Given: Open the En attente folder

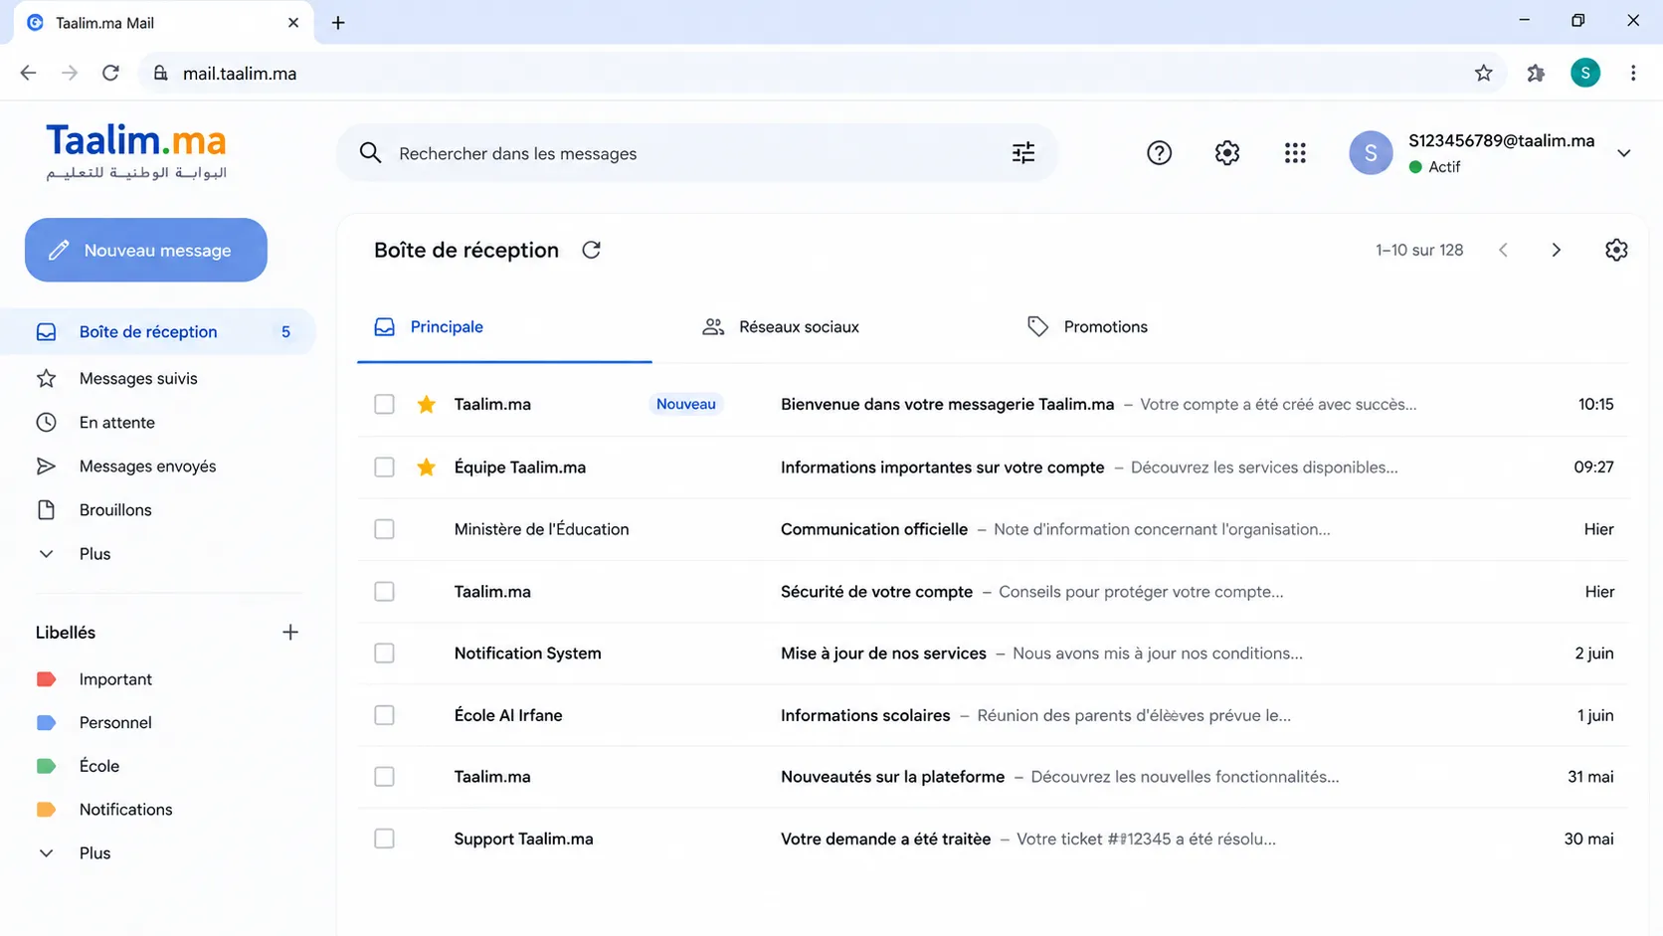Looking at the screenshot, I should pyautogui.click(x=117, y=423).
